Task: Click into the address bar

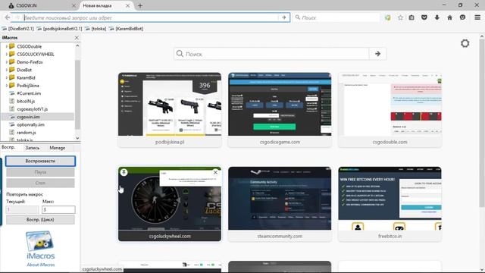Action: point(151,17)
